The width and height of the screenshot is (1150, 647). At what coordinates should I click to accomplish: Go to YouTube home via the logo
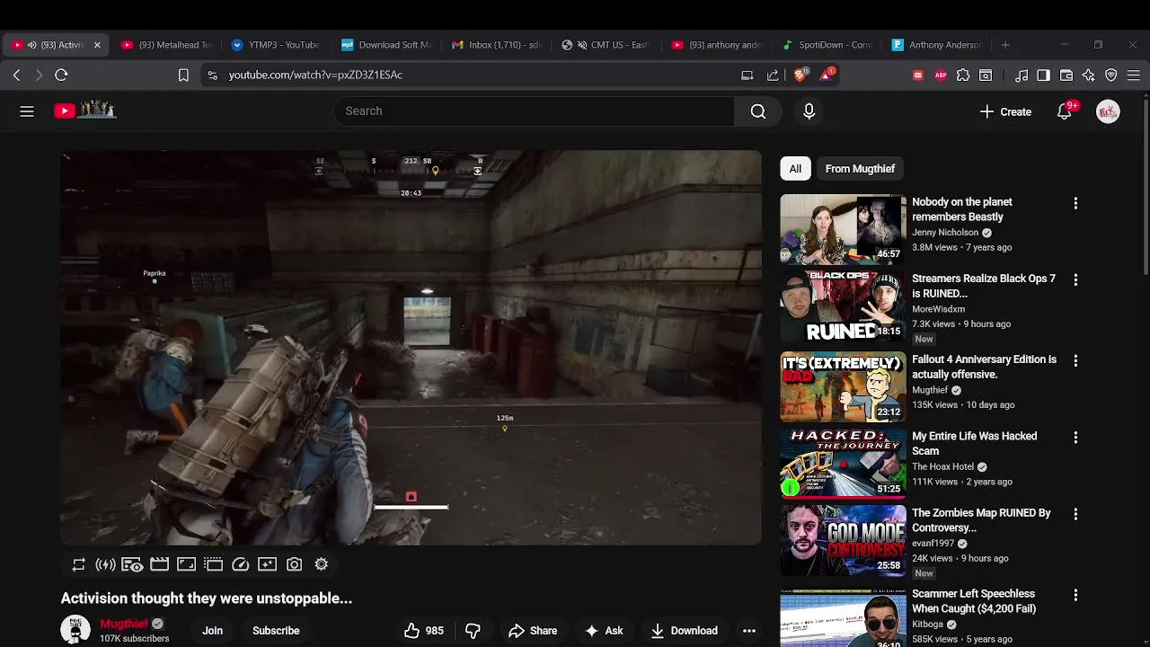tap(84, 111)
